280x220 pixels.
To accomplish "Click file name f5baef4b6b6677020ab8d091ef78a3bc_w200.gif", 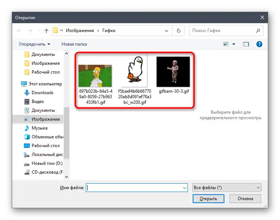I will click(135, 97).
